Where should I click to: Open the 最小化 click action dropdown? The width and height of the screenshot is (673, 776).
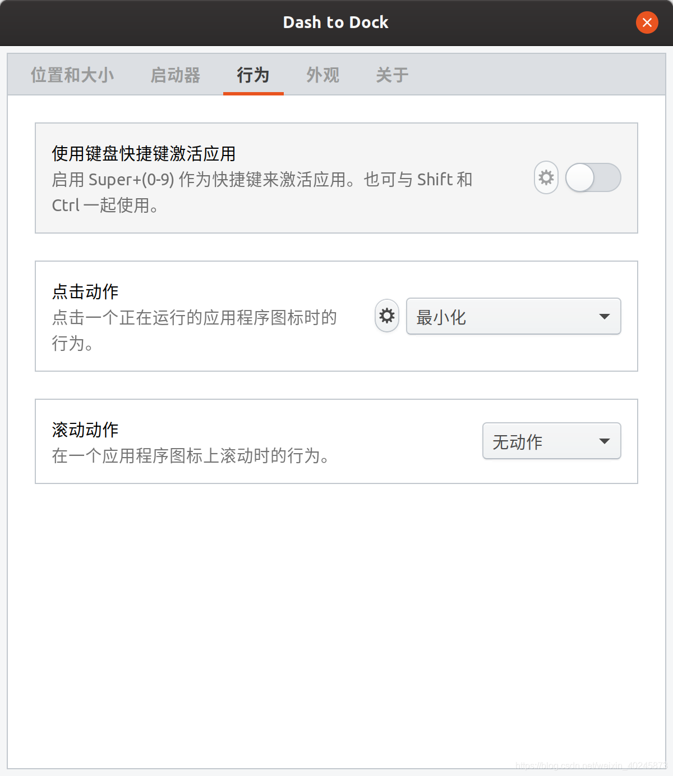pyautogui.click(x=513, y=316)
